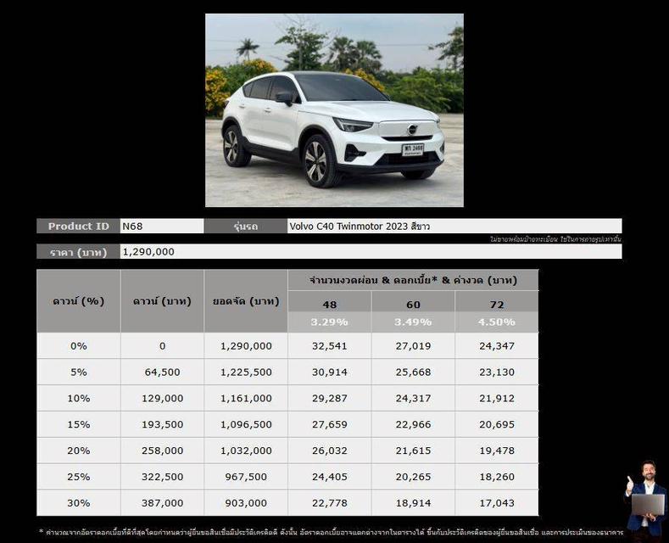Click the installment 32,541 cell
Screen dimensions: 669x543
329,346
